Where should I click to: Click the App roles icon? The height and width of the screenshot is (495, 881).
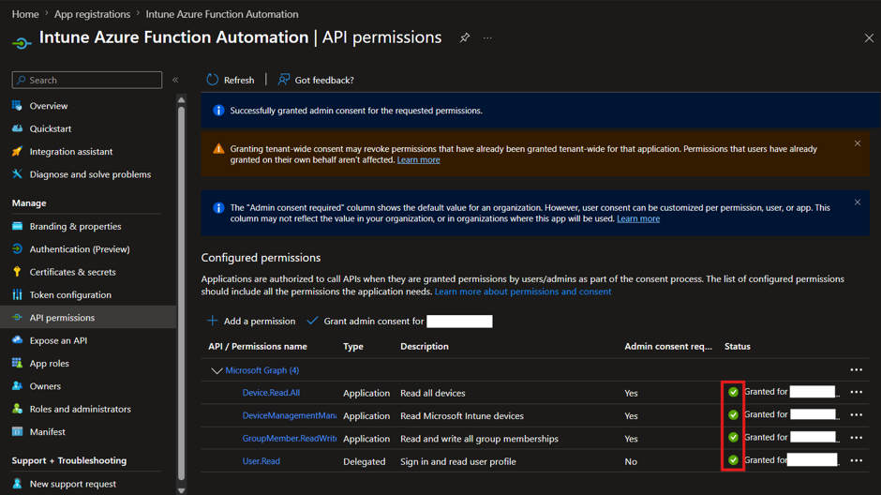pyautogui.click(x=18, y=363)
